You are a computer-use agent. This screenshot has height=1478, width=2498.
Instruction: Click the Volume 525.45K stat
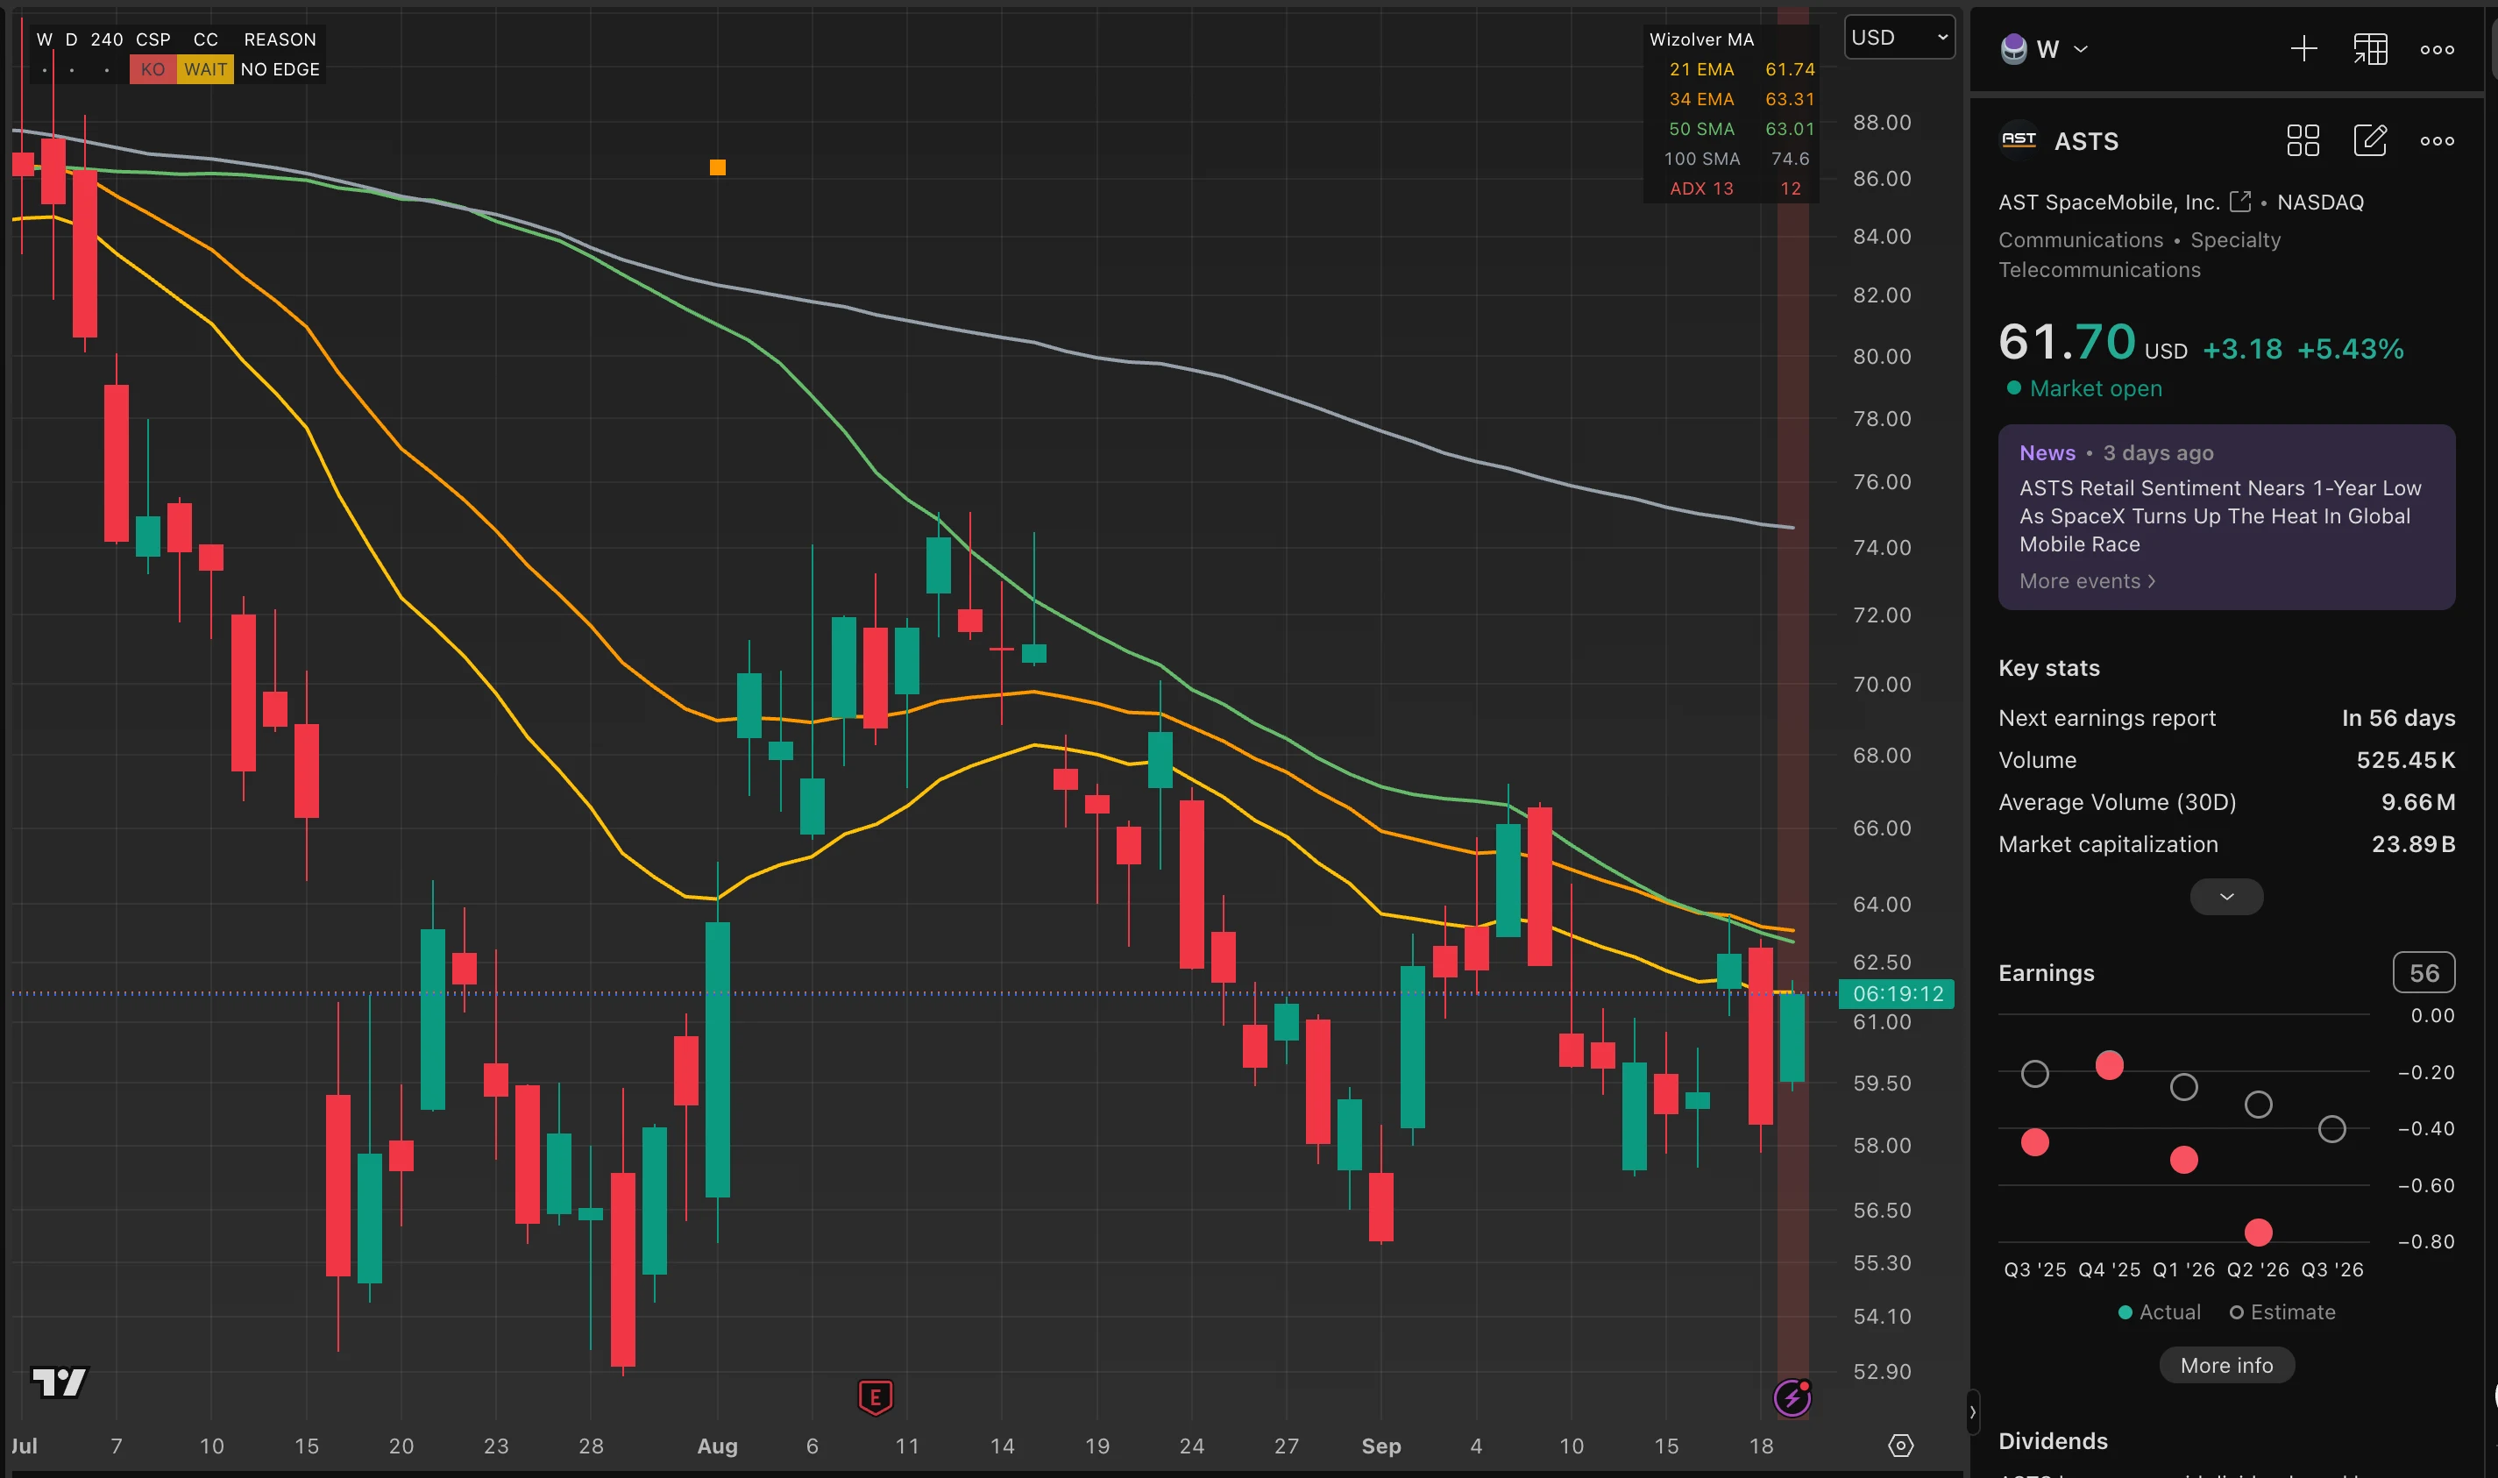pyautogui.click(x=2226, y=760)
